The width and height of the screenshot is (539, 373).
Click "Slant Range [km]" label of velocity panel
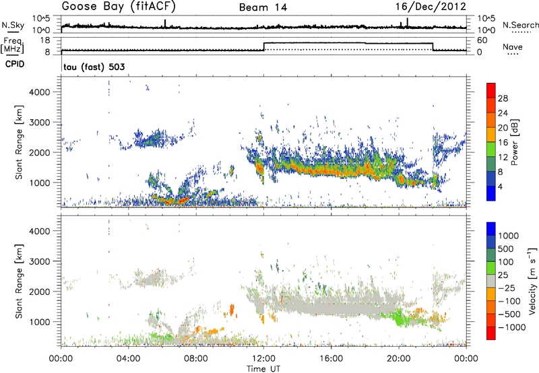pos(19,281)
